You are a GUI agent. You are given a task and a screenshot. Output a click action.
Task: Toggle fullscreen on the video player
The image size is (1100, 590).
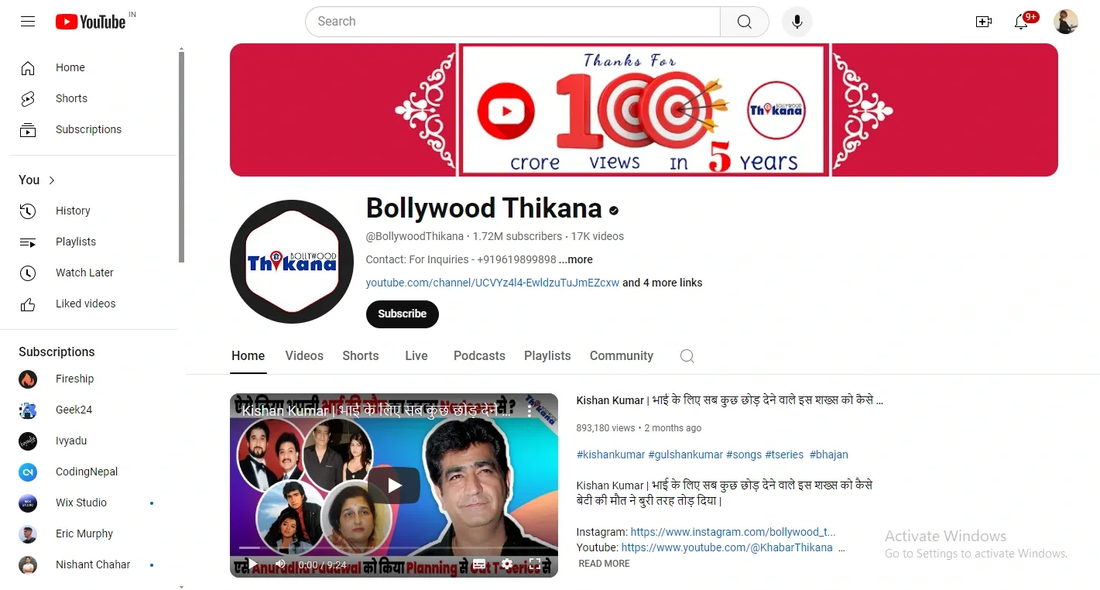click(x=535, y=564)
